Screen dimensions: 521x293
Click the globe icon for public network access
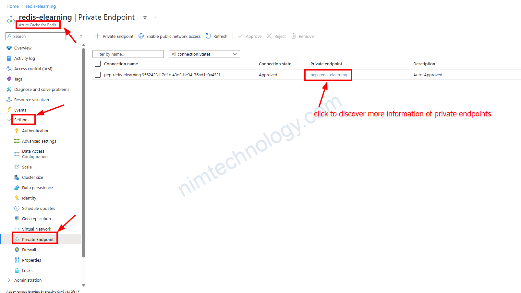pos(141,36)
